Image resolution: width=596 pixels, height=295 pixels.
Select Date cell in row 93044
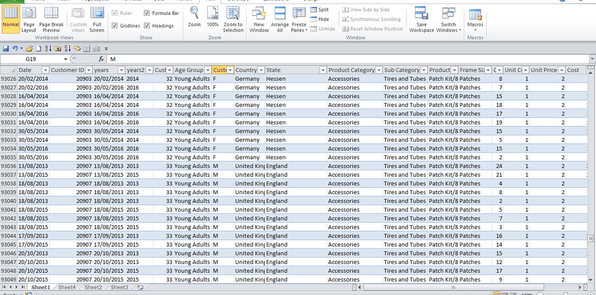[x=33, y=236]
